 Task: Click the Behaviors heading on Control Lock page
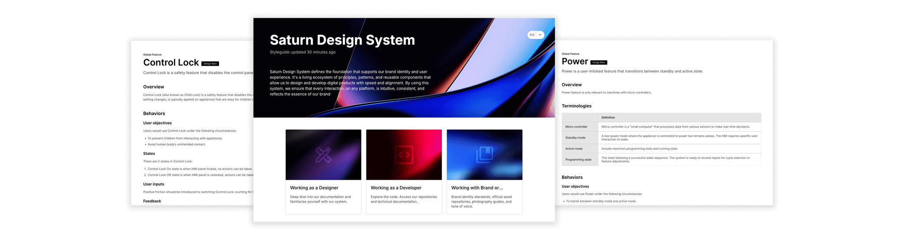tap(154, 114)
